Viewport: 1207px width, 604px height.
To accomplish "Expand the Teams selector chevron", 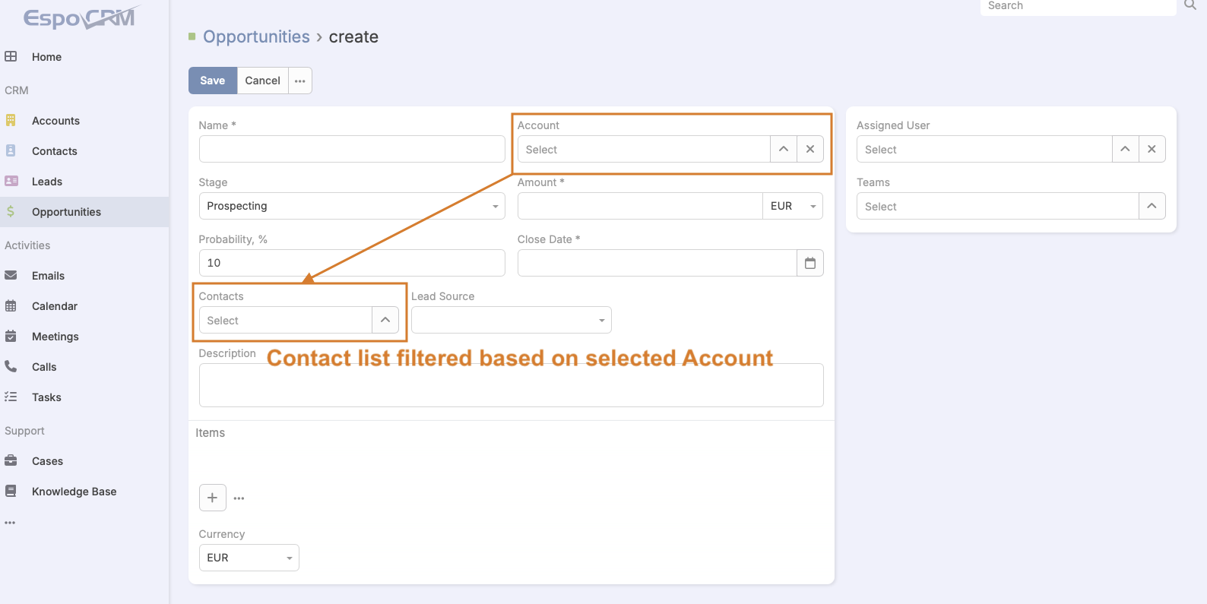I will click(1152, 206).
